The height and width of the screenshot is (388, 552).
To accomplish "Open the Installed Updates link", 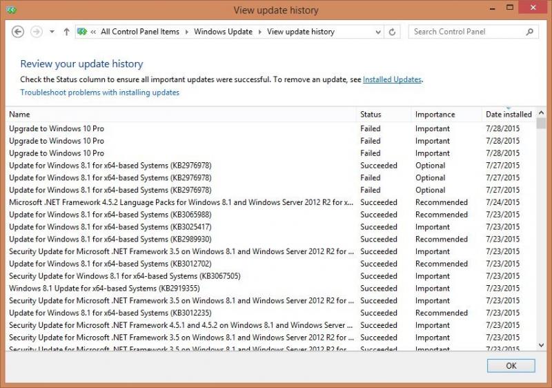I will (392, 79).
